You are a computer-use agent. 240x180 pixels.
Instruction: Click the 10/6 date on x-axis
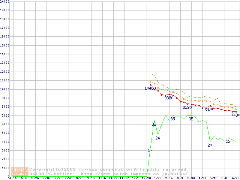[102, 178]
